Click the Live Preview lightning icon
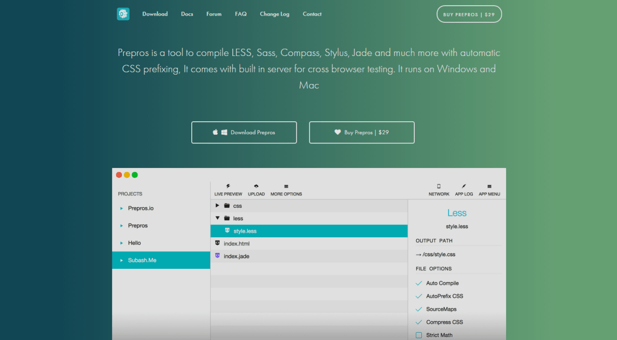 [228, 186]
